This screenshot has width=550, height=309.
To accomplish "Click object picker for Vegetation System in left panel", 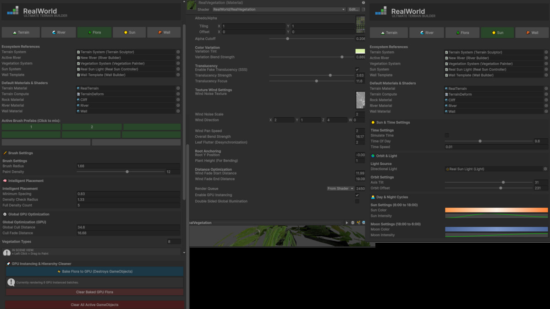I will click(178, 64).
